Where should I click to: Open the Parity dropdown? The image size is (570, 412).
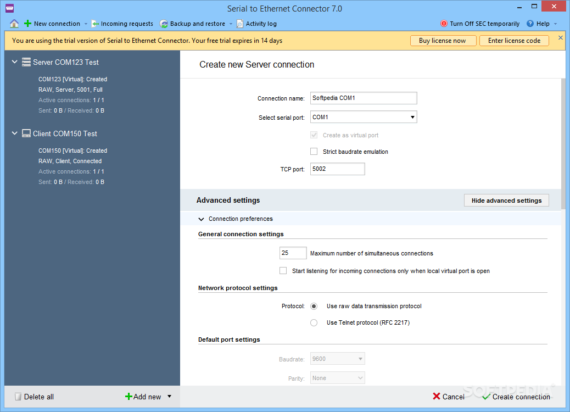coord(337,378)
